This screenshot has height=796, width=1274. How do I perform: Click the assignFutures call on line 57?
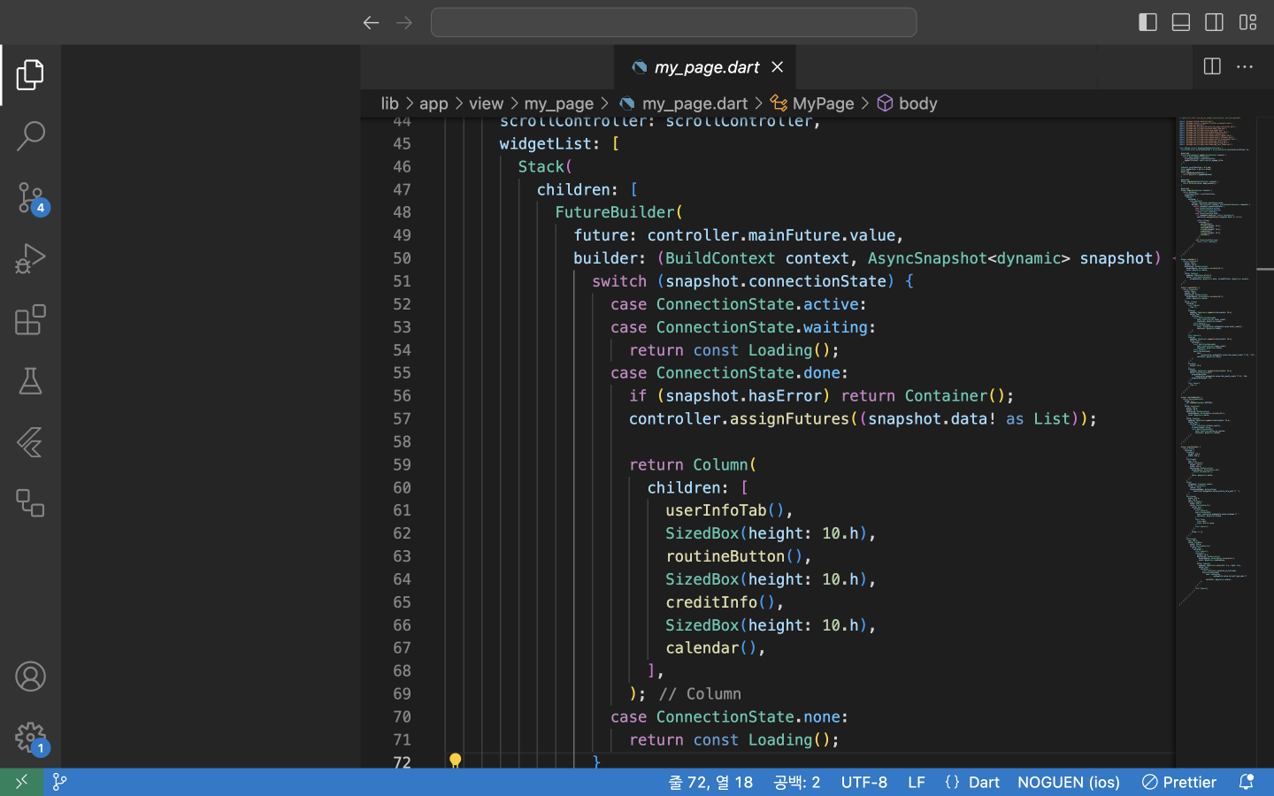[x=789, y=418]
